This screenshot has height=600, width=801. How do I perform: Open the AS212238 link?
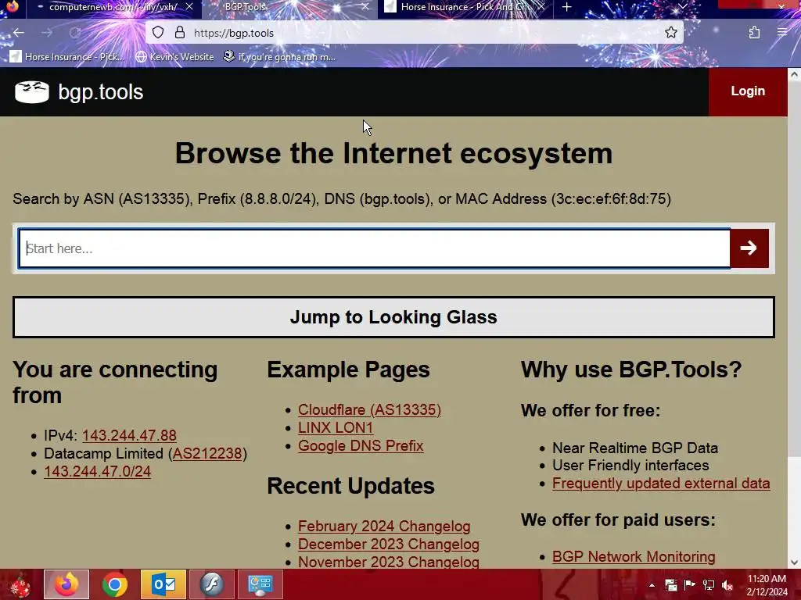click(x=207, y=453)
